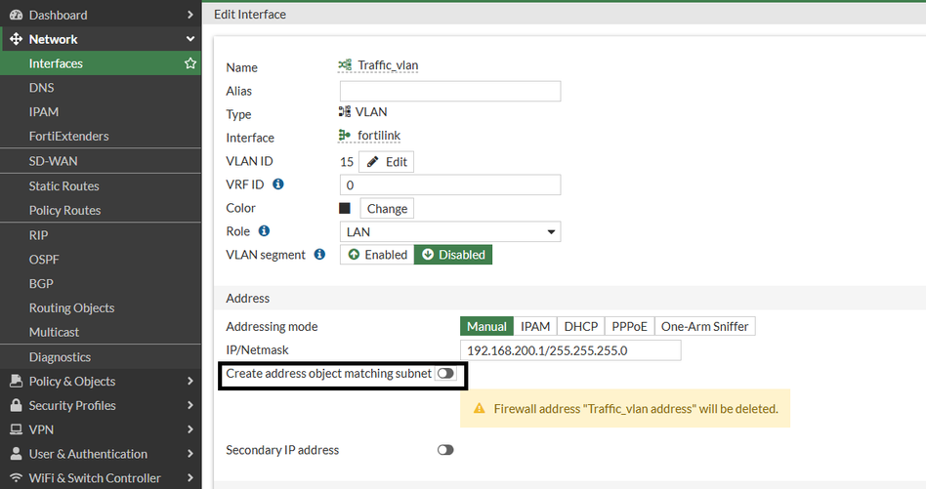Click the VLAN segment info icon

tap(318, 255)
